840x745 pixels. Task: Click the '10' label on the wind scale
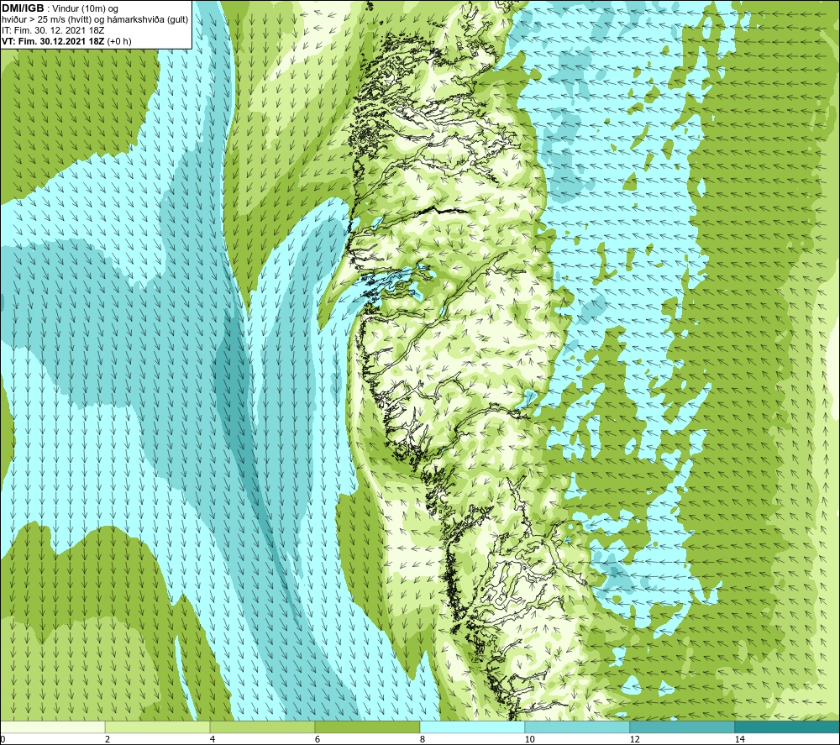point(530,739)
